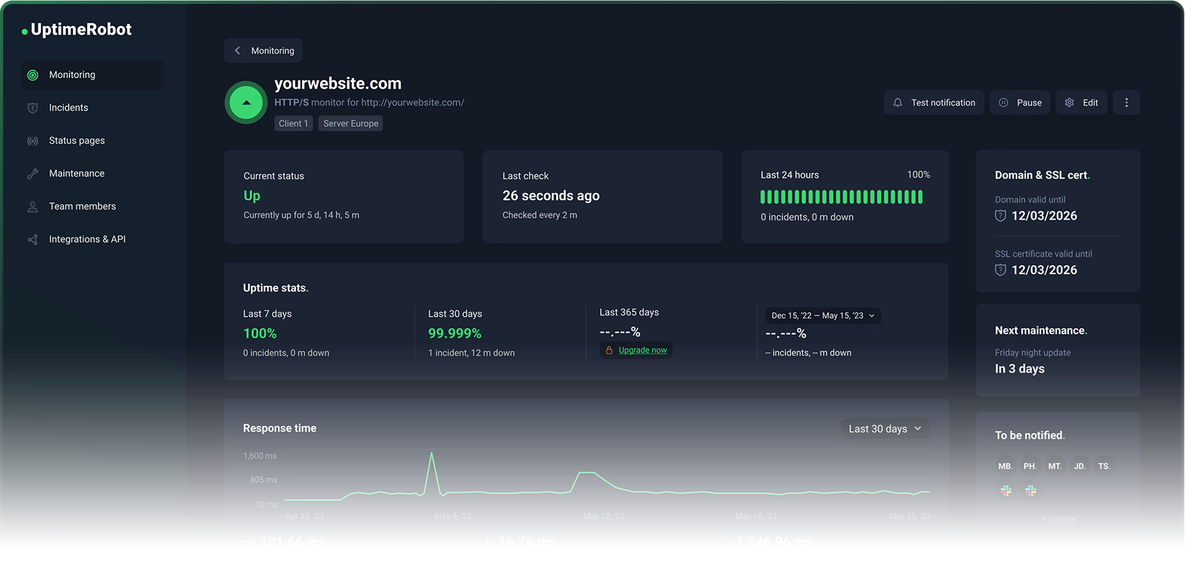Screen dimensions: 1185x565
Task: Select the MB. notification contact avatar
Action: tap(1005, 466)
